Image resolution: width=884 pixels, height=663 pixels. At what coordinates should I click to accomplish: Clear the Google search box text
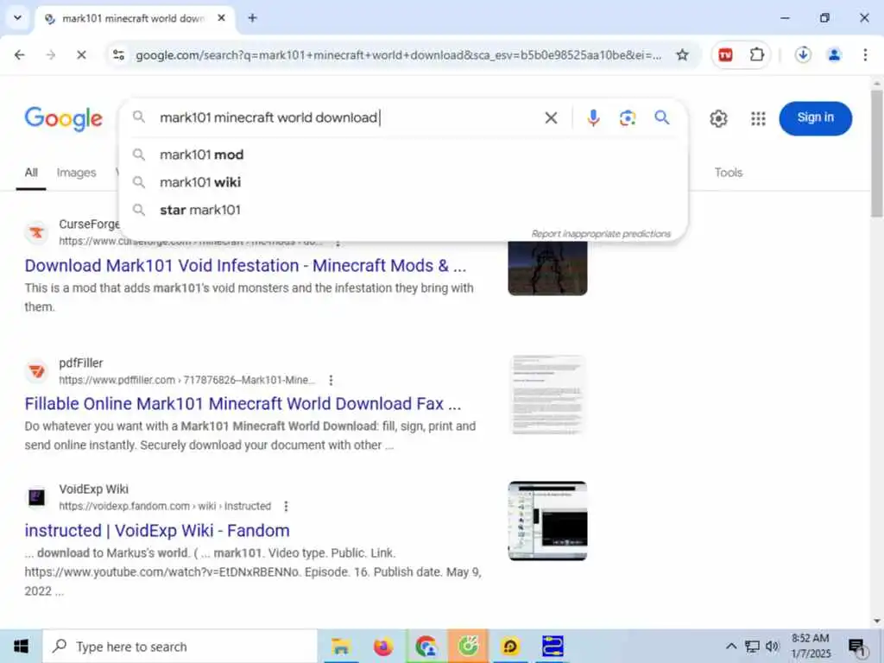551,117
